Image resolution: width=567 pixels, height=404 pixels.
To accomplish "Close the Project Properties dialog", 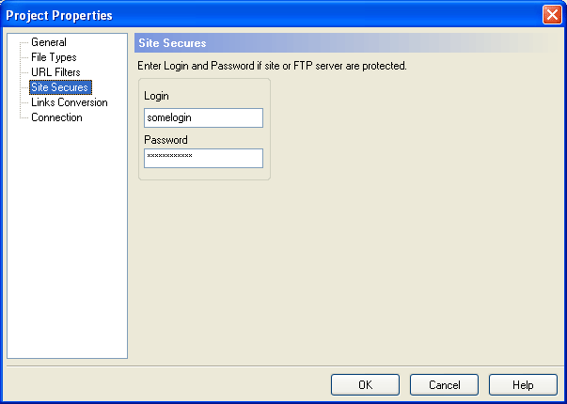I will (x=552, y=15).
